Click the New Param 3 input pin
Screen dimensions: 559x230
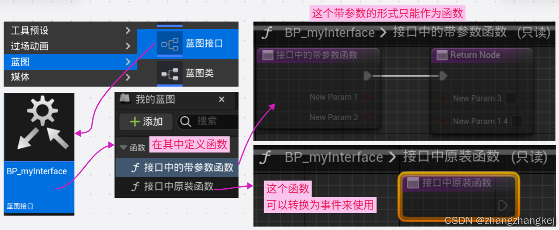444,98
